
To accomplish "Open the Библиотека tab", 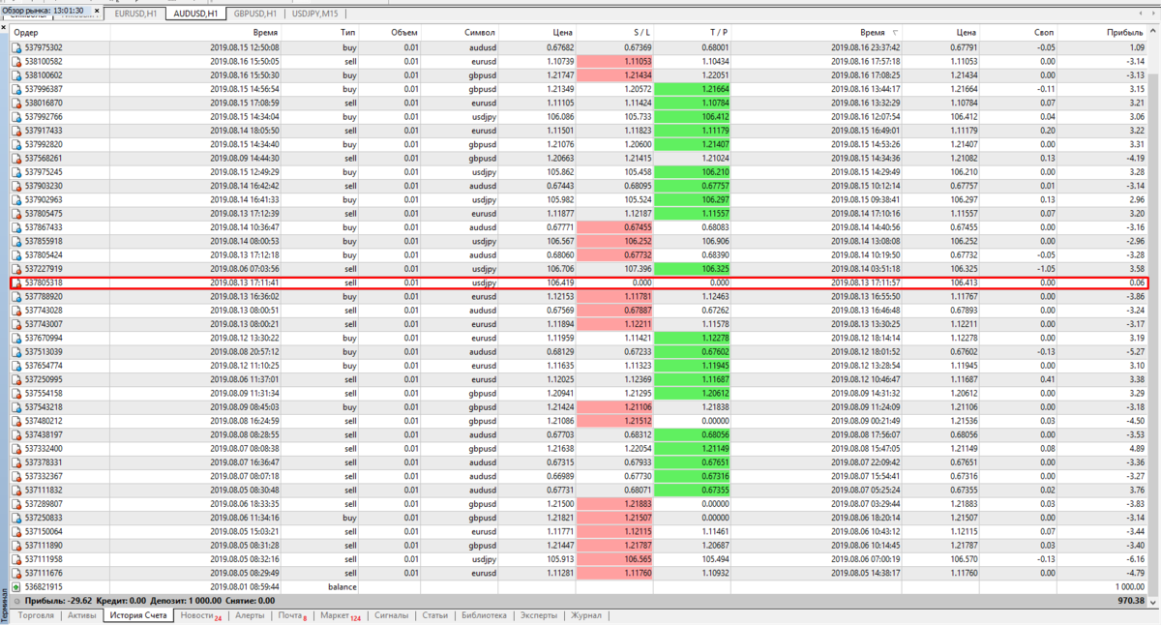I will pos(484,615).
